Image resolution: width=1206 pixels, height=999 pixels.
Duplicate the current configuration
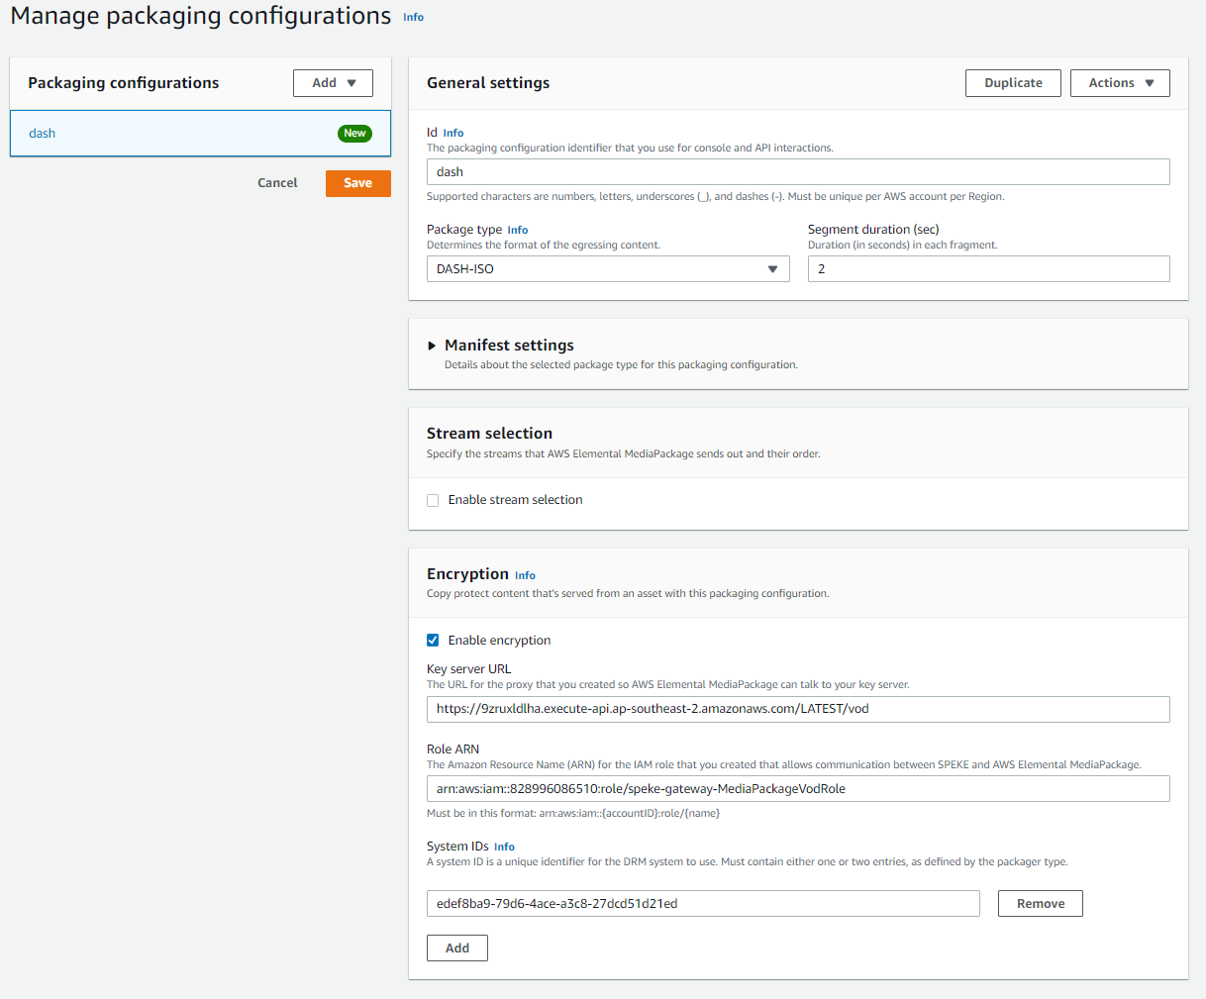(x=1013, y=83)
